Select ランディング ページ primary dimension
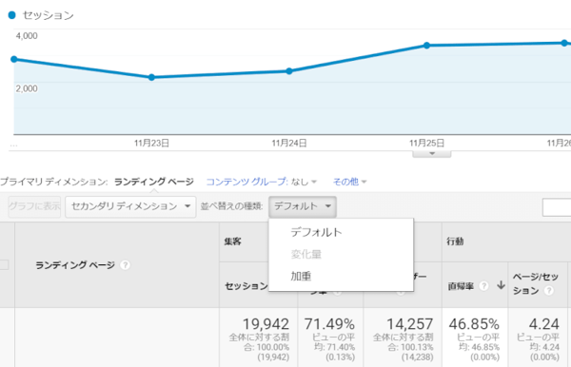The image size is (571, 367). pos(154,182)
